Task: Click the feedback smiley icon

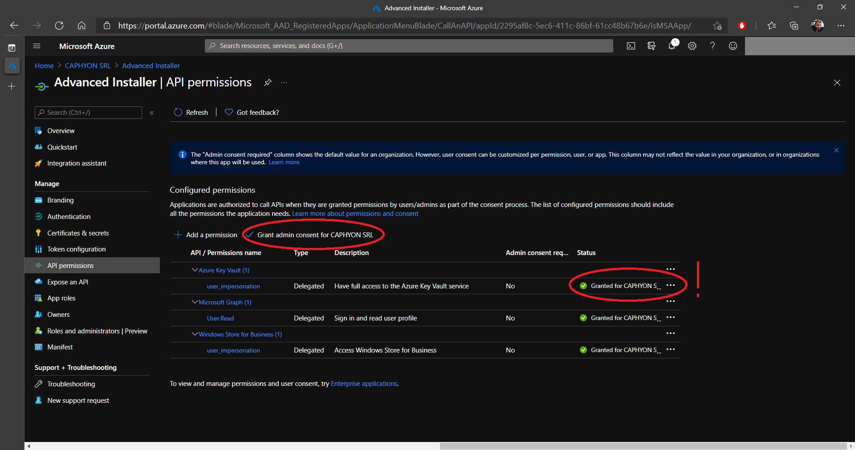Action: click(733, 46)
